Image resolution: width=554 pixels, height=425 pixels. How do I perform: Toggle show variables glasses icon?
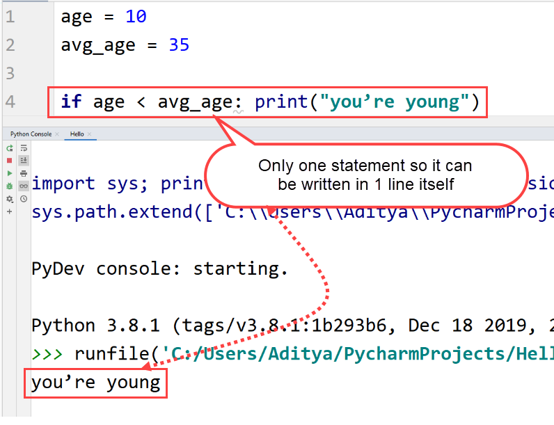pyautogui.click(x=24, y=186)
